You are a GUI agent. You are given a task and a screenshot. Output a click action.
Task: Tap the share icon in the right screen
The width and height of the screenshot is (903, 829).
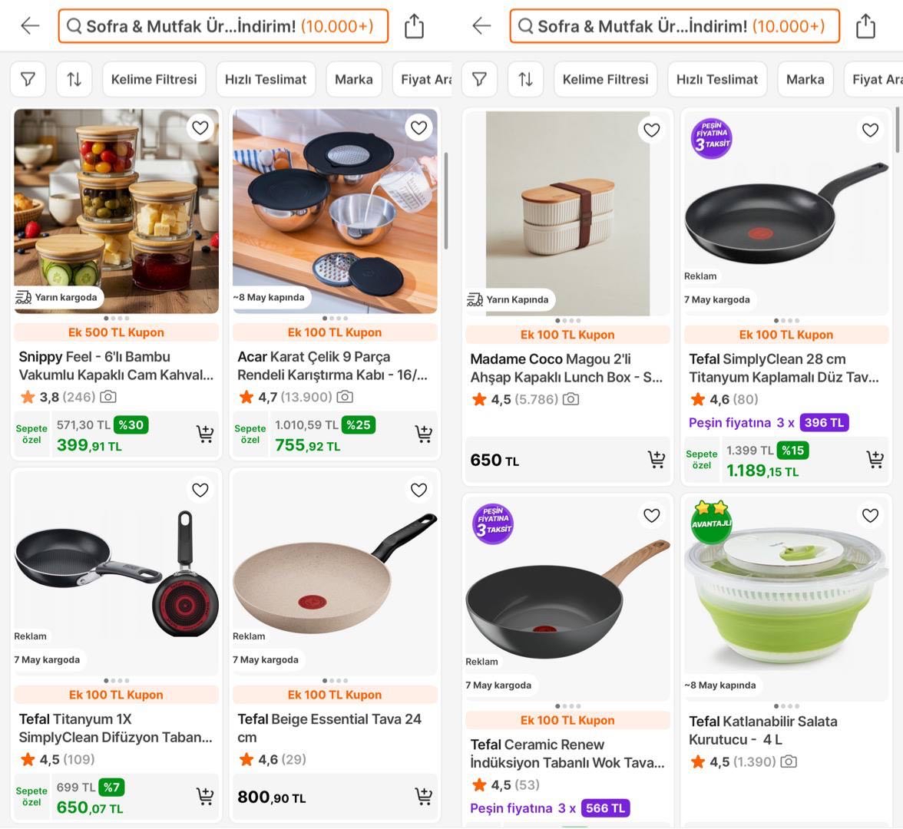tap(865, 26)
